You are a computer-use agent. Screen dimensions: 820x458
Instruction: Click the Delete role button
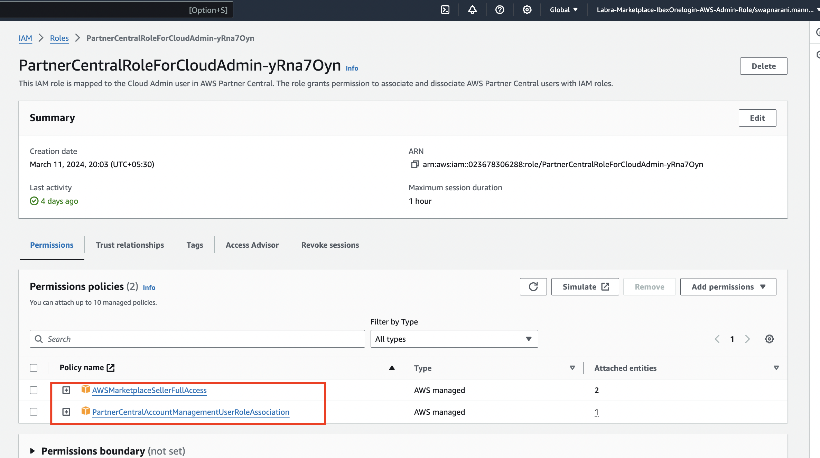coord(763,66)
